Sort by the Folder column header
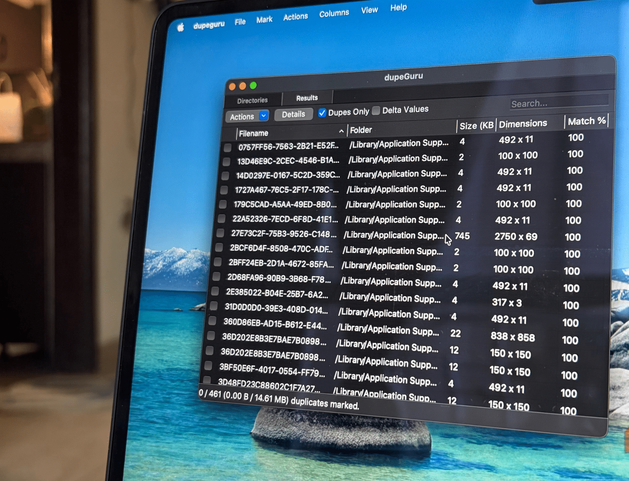The height and width of the screenshot is (481, 629). tap(361, 130)
